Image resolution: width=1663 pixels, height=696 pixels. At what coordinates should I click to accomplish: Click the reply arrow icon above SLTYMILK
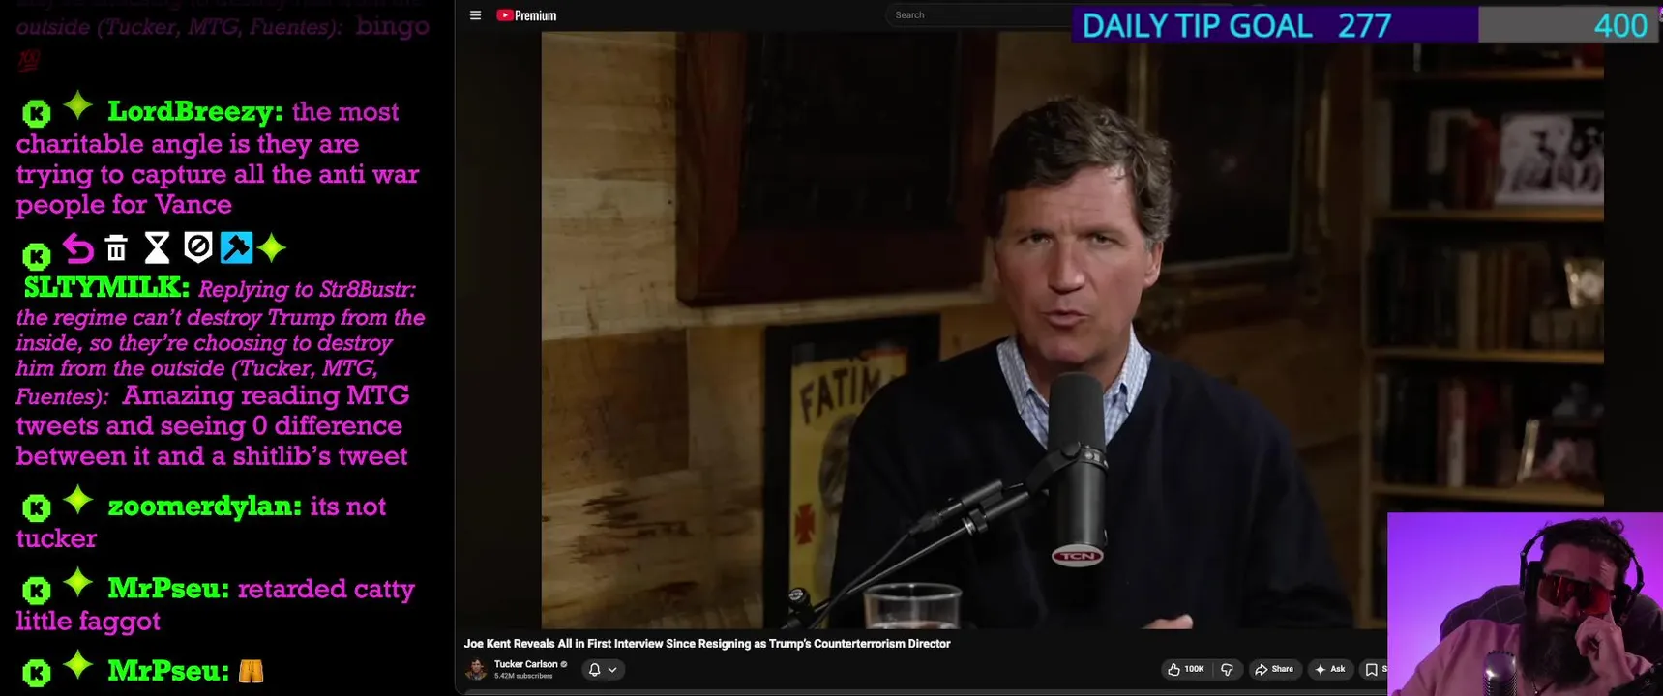78,249
